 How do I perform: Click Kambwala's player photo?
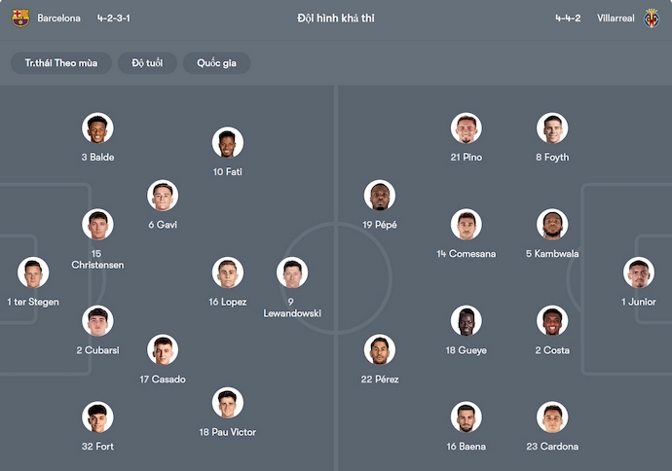(x=552, y=225)
